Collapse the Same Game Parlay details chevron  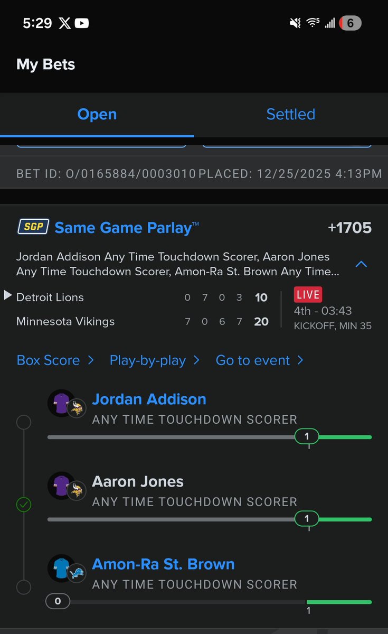(362, 264)
